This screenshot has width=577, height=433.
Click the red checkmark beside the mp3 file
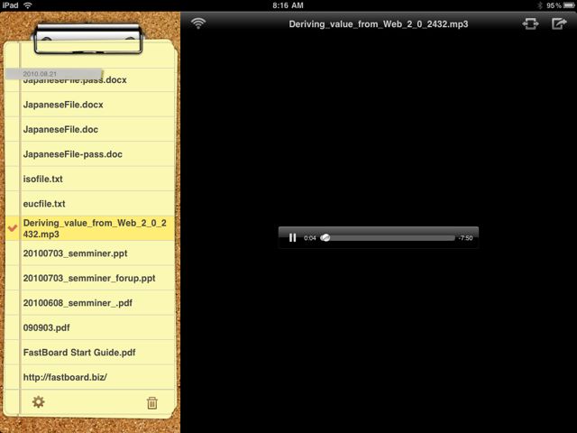(13, 228)
